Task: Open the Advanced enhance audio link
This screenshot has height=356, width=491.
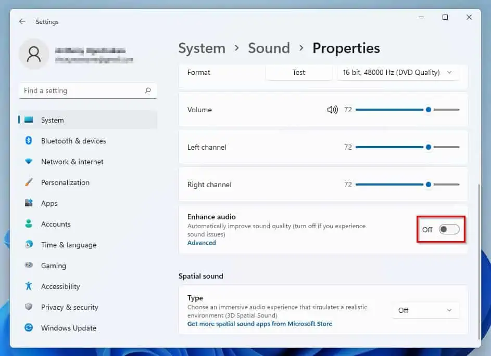Action: pyautogui.click(x=202, y=243)
